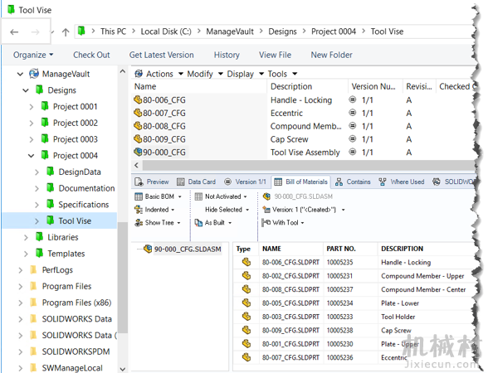The width and height of the screenshot is (488, 373).
Task: Click part icon for 80-003_CFG.SLDPRT row
Action: (x=246, y=317)
